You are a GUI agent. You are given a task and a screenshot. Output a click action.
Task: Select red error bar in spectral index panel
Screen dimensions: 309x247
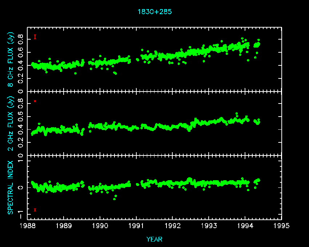35,210
